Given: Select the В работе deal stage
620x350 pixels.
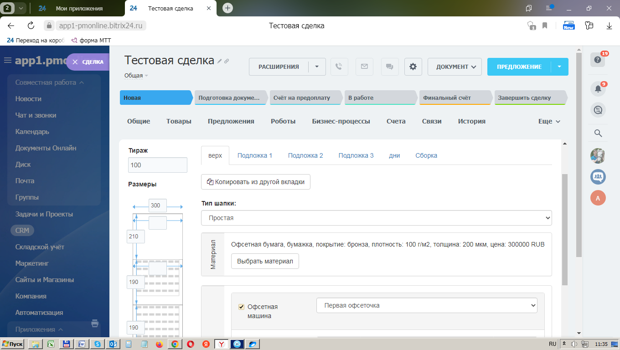Looking at the screenshot, I should 380,98.
